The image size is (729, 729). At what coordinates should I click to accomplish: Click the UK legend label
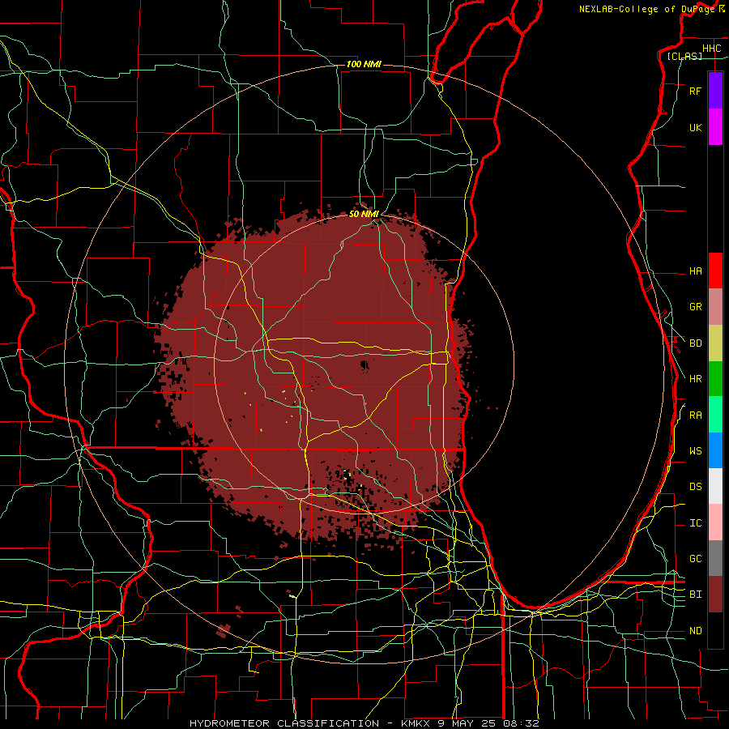click(x=696, y=127)
